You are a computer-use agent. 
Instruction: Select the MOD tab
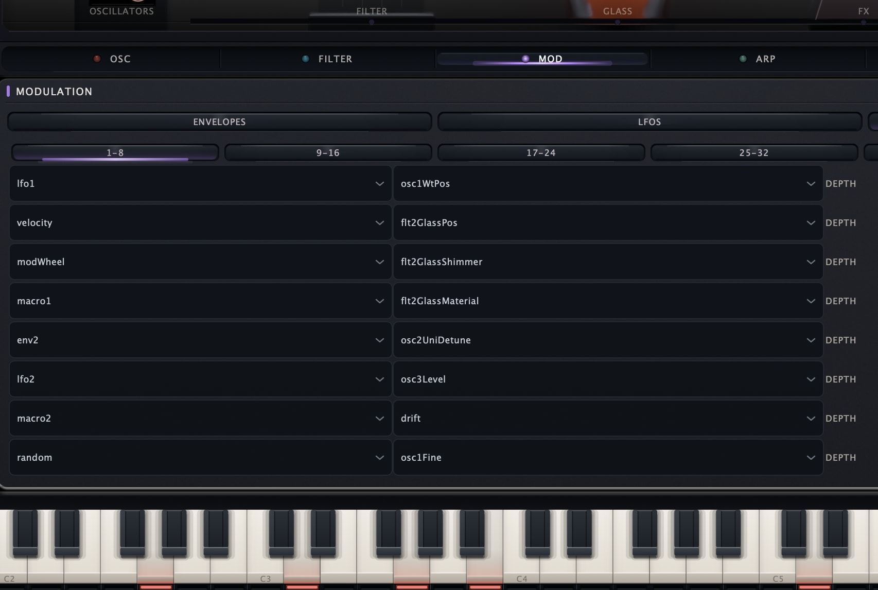(542, 59)
